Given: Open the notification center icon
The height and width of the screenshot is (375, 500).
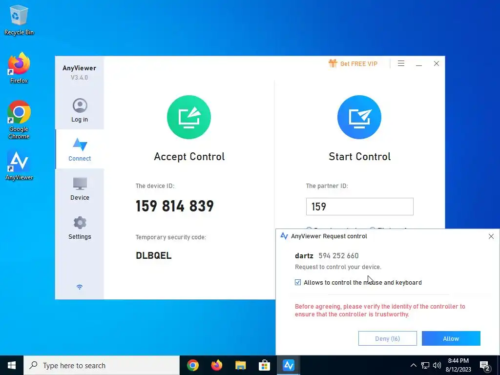Looking at the screenshot, I should (x=485, y=366).
